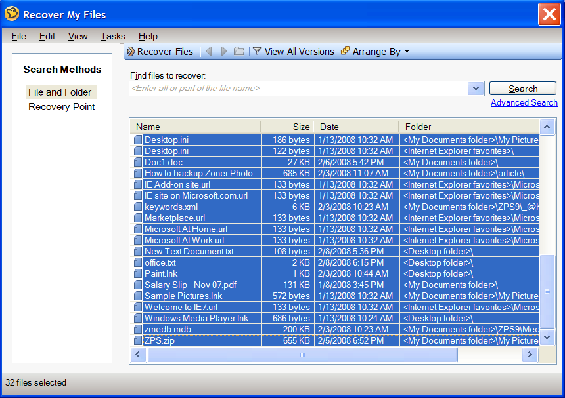Click the 200 KB size cell of zmedb.mdb
Image resolution: width=565 pixels, height=398 pixels.
click(x=288, y=329)
